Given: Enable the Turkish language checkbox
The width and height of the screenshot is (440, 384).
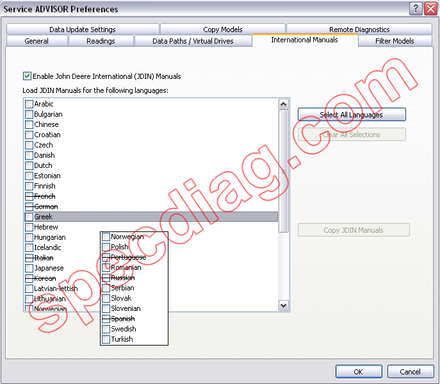Looking at the screenshot, I should coord(106,339).
